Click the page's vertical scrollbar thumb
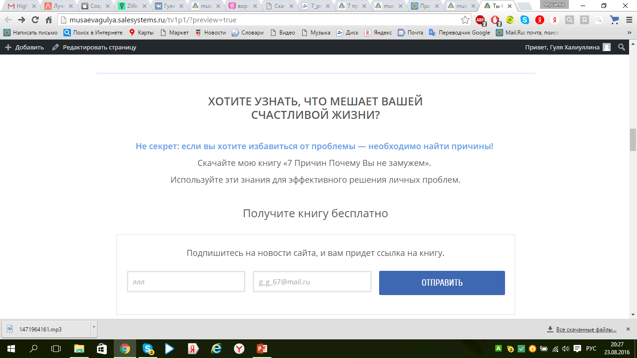637x358 pixels. [633, 140]
